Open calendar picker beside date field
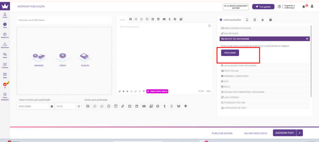Viewport: 319px width, 142px height. click(x=52, y=107)
